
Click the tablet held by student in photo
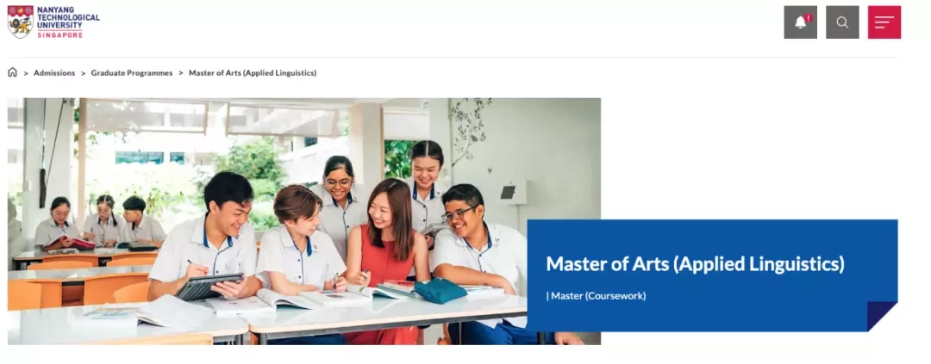[x=209, y=287]
